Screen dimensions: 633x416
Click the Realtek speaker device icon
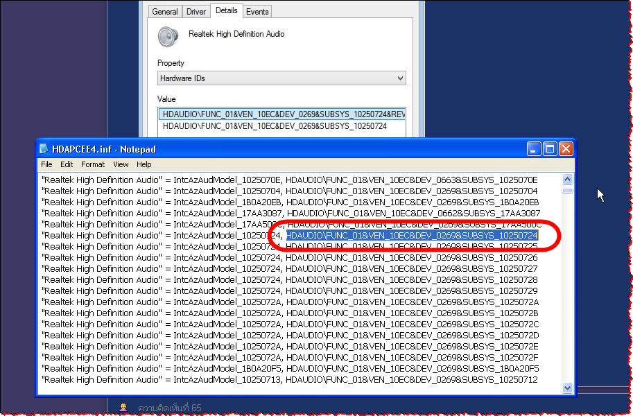[x=168, y=37]
